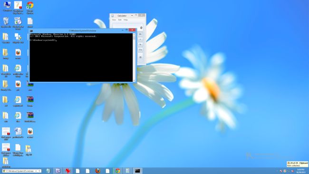Image resolution: width=309 pixels, height=174 pixels.
Task: Select the setup disc desktop icon
Action: pos(18,23)
